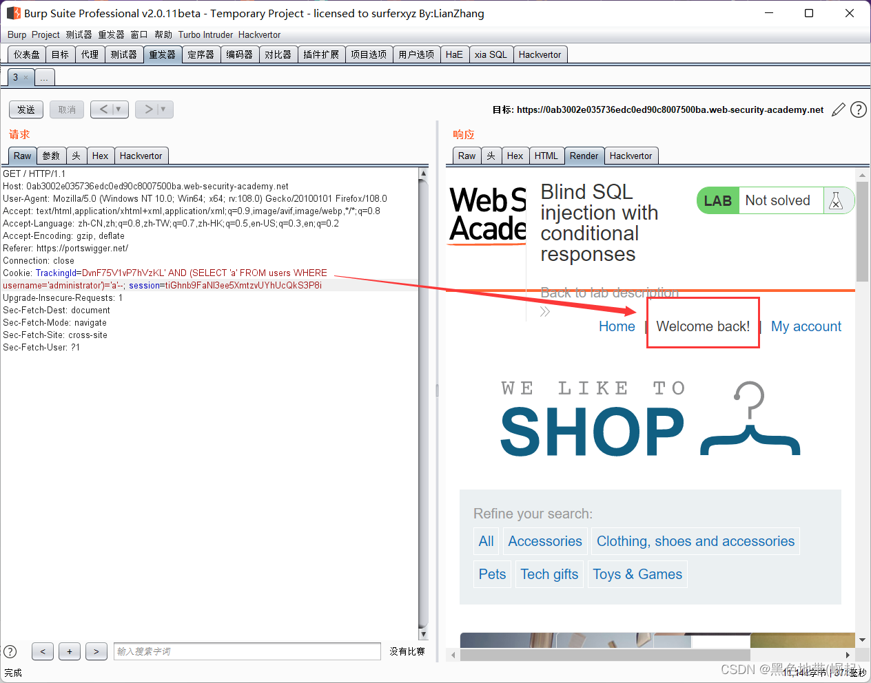The height and width of the screenshot is (683, 871).
Task: Select the Tech gifts category filter
Action: point(549,574)
